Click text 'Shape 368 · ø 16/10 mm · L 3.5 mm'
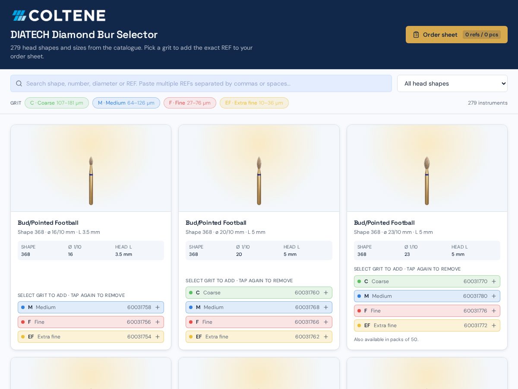The width and height of the screenshot is (518, 389). click(59, 232)
